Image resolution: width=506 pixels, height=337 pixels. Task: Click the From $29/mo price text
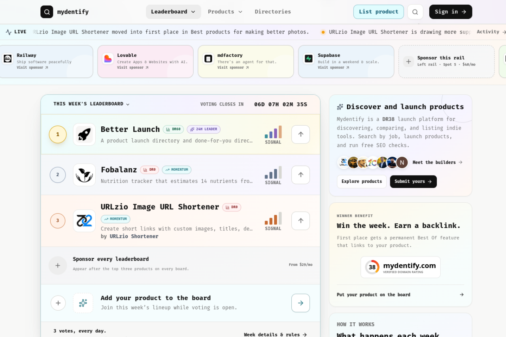300,265
